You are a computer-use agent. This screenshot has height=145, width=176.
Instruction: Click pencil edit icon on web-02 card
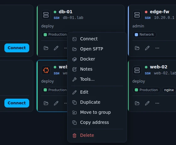click(147, 103)
